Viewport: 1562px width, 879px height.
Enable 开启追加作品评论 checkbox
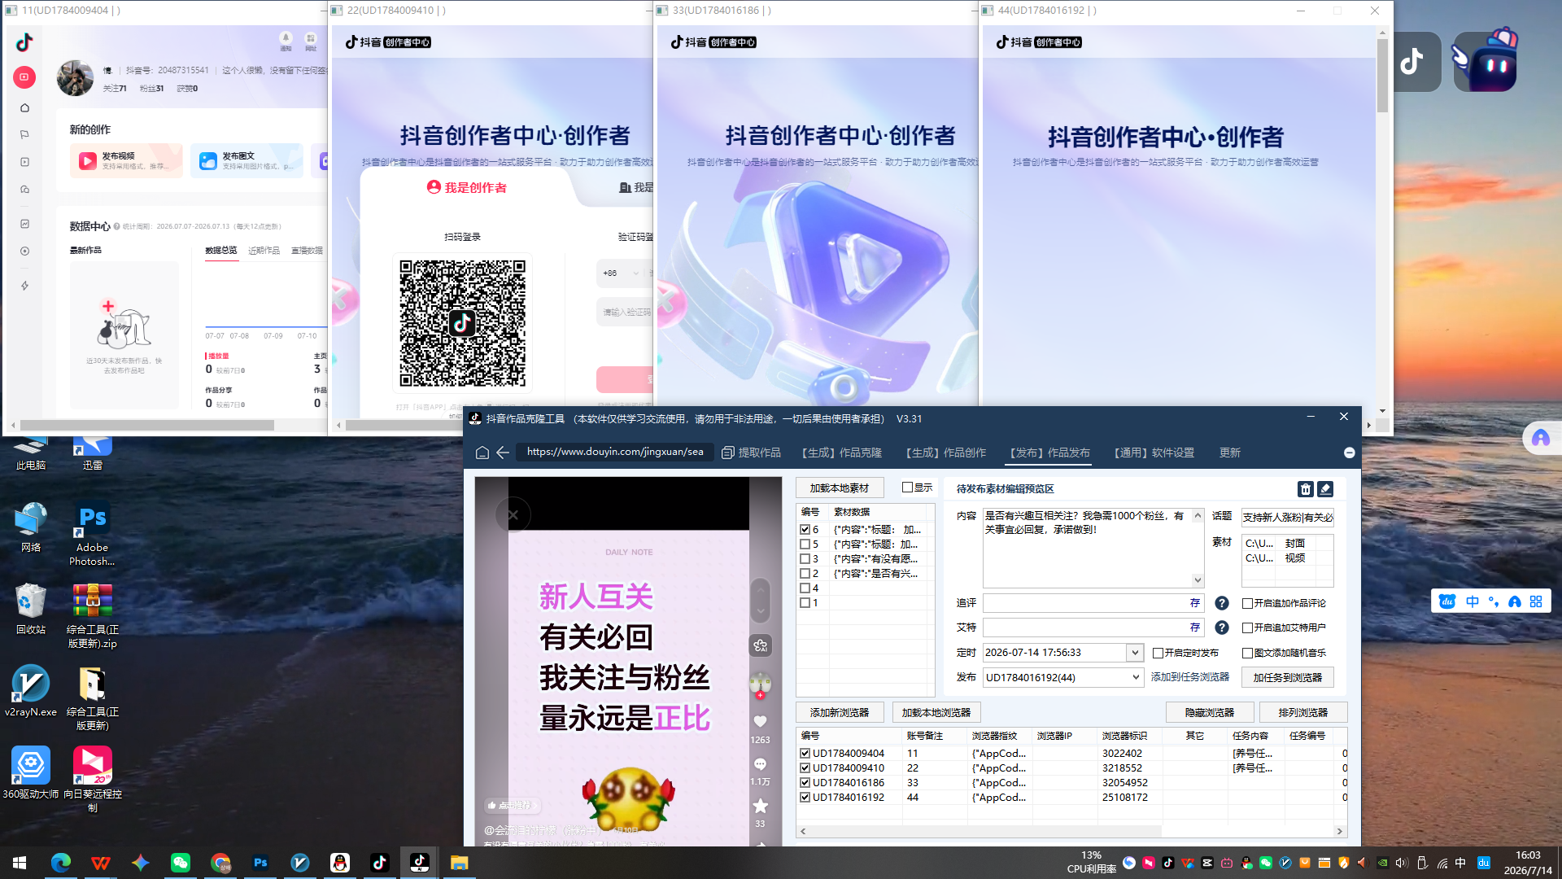(x=1247, y=604)
